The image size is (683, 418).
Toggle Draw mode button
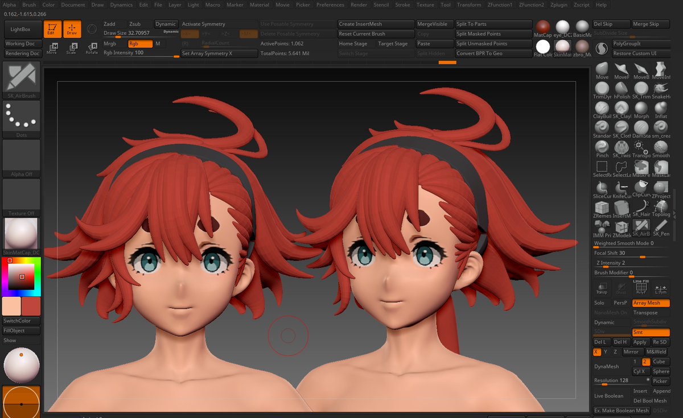click(72, 29)
